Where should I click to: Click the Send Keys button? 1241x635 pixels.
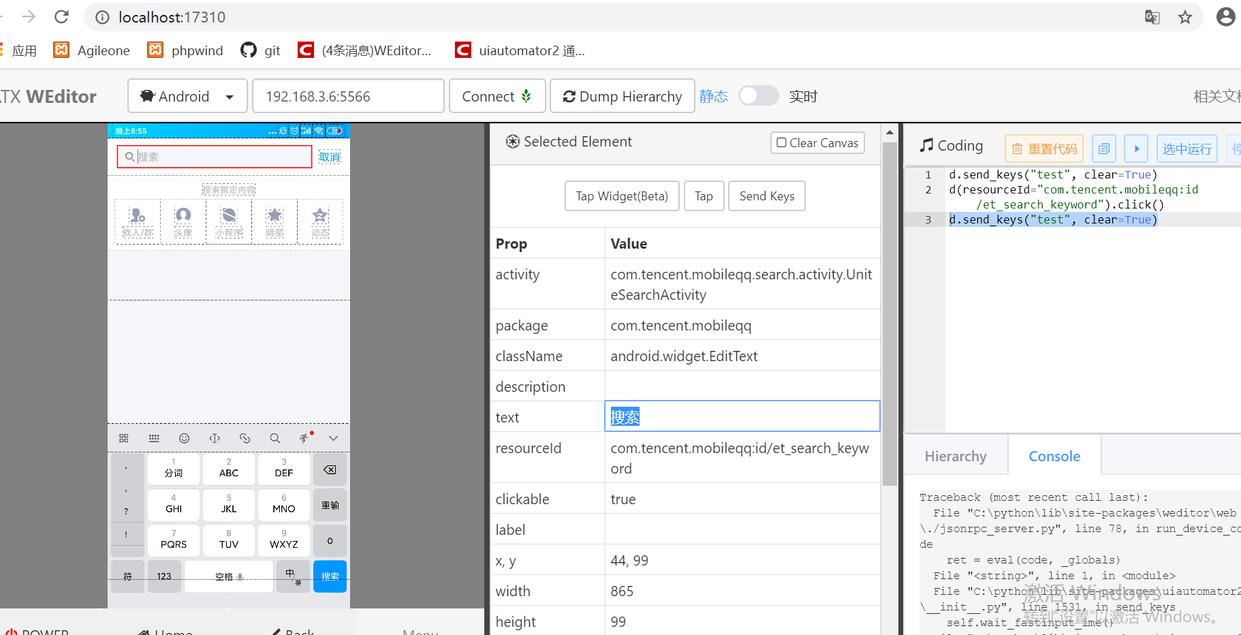767,196
